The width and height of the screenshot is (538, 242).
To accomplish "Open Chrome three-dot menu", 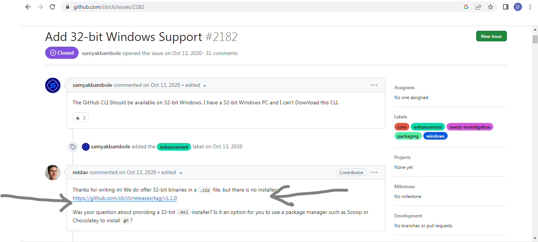I will [x=530, y=7].
